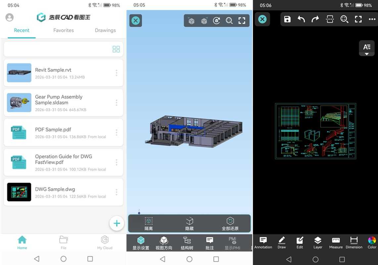Tap the restore all (全部还原) button
378x265 pixels.
click(x=230, y=223)
